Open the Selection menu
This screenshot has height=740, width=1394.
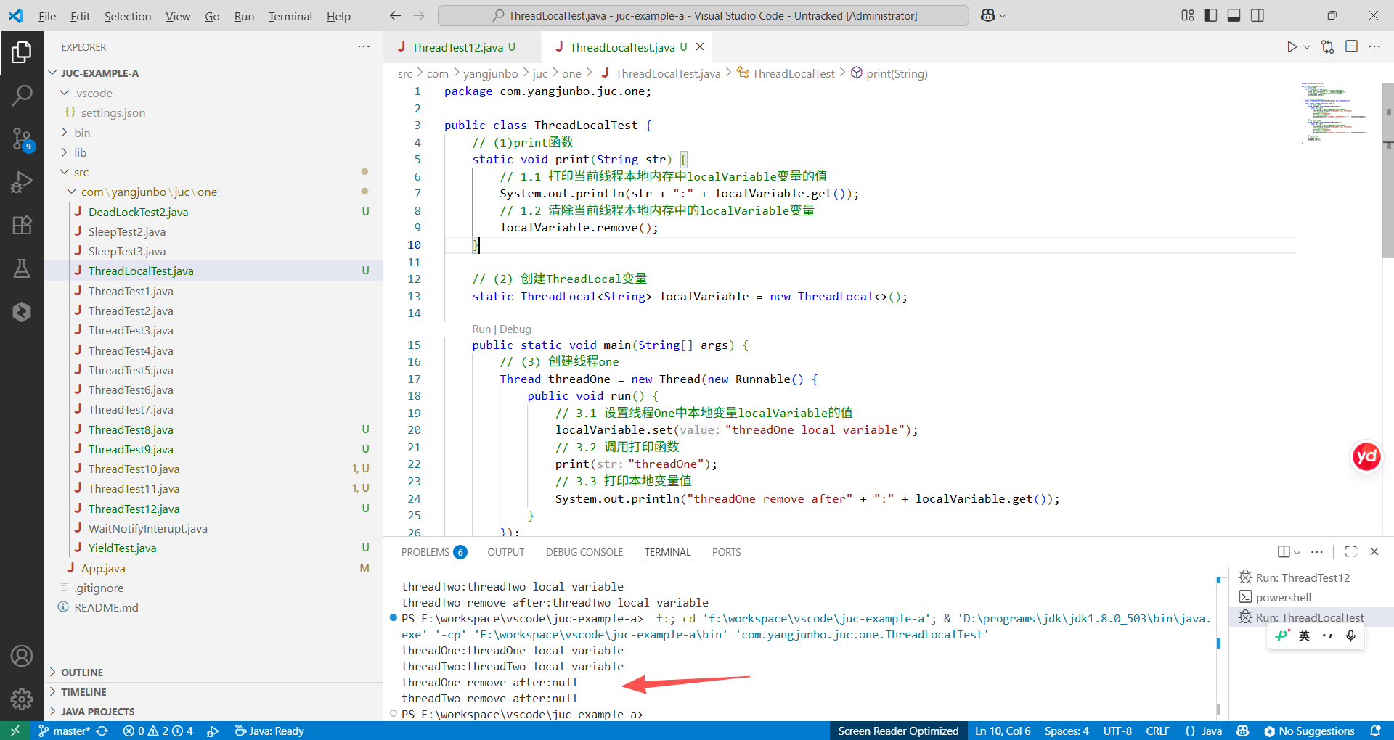pyautogui.click(x=128, y=16)
